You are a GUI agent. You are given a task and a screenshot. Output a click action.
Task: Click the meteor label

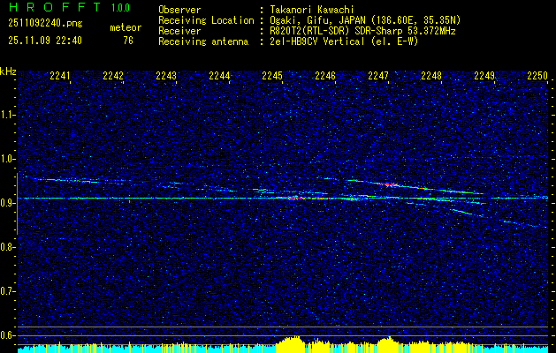[x=126, y=27]
